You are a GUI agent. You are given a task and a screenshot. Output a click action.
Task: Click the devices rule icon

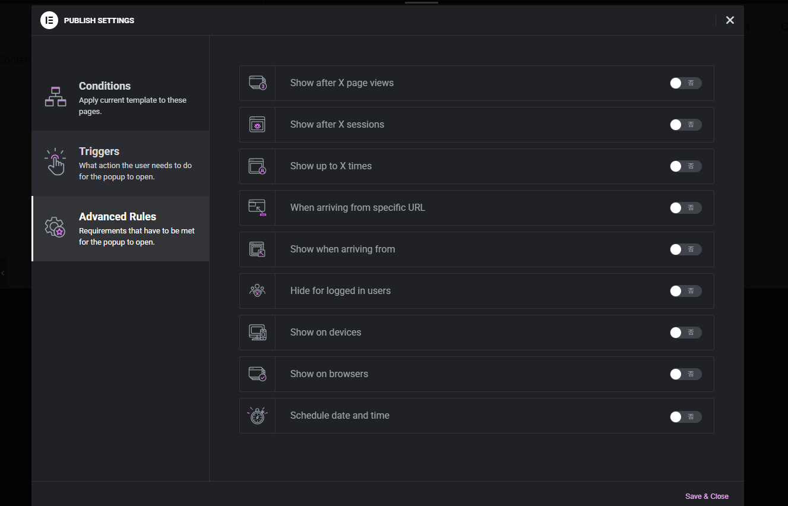pyautogui.click(x=257, y=333)
